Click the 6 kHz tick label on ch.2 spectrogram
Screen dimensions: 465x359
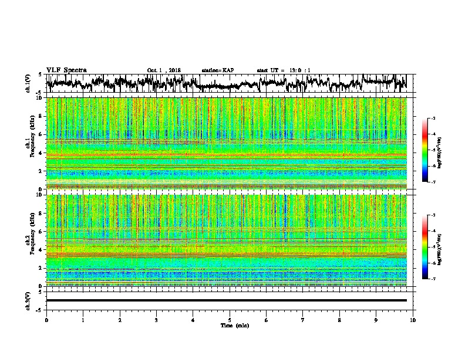point(41,231)
